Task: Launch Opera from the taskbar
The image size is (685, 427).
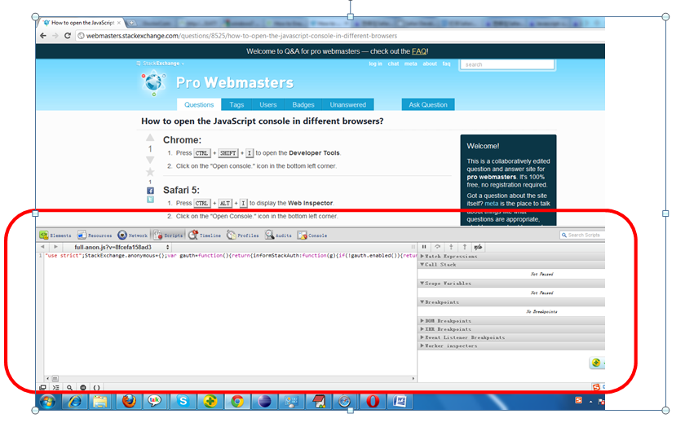Action: tap(373, 401)
